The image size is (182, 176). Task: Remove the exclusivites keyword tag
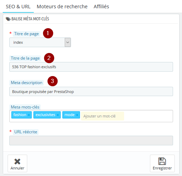click(x=58, y=115)
